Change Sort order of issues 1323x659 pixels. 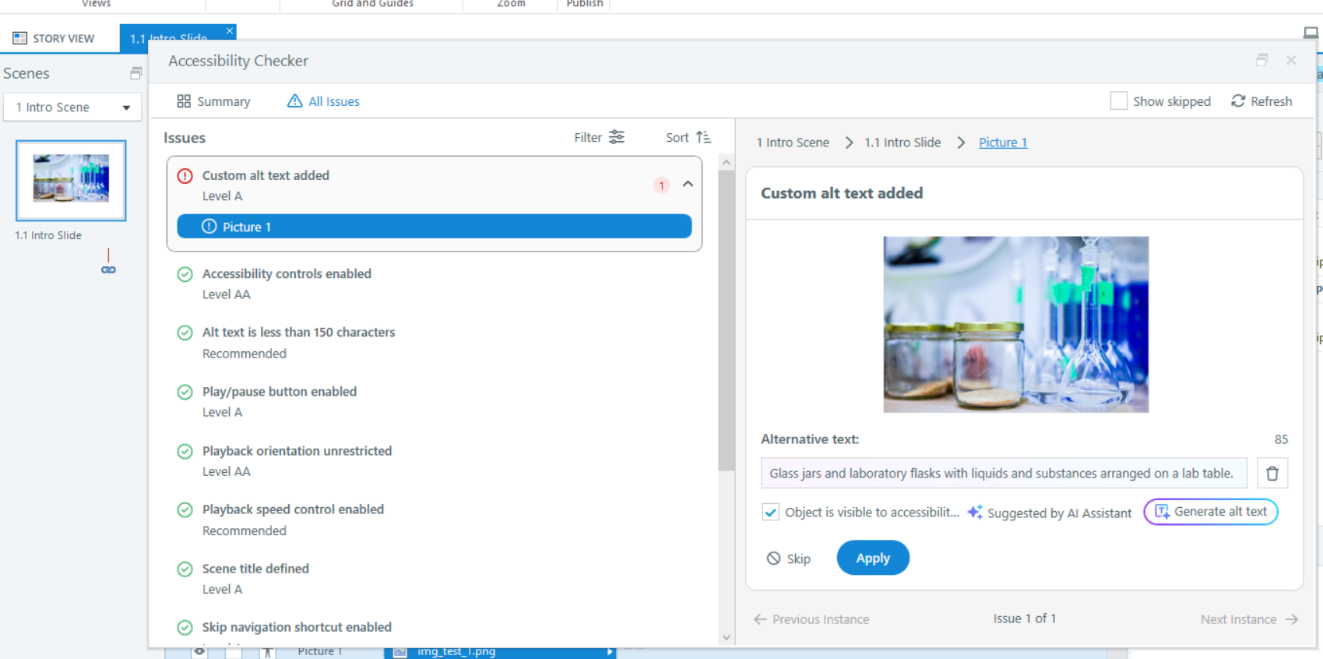[x=688, y=137]
